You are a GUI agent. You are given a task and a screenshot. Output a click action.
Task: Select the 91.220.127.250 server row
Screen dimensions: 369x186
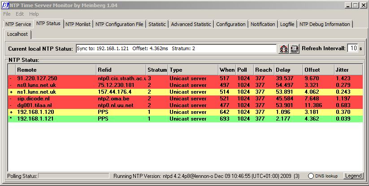click(x=186, y=78)
